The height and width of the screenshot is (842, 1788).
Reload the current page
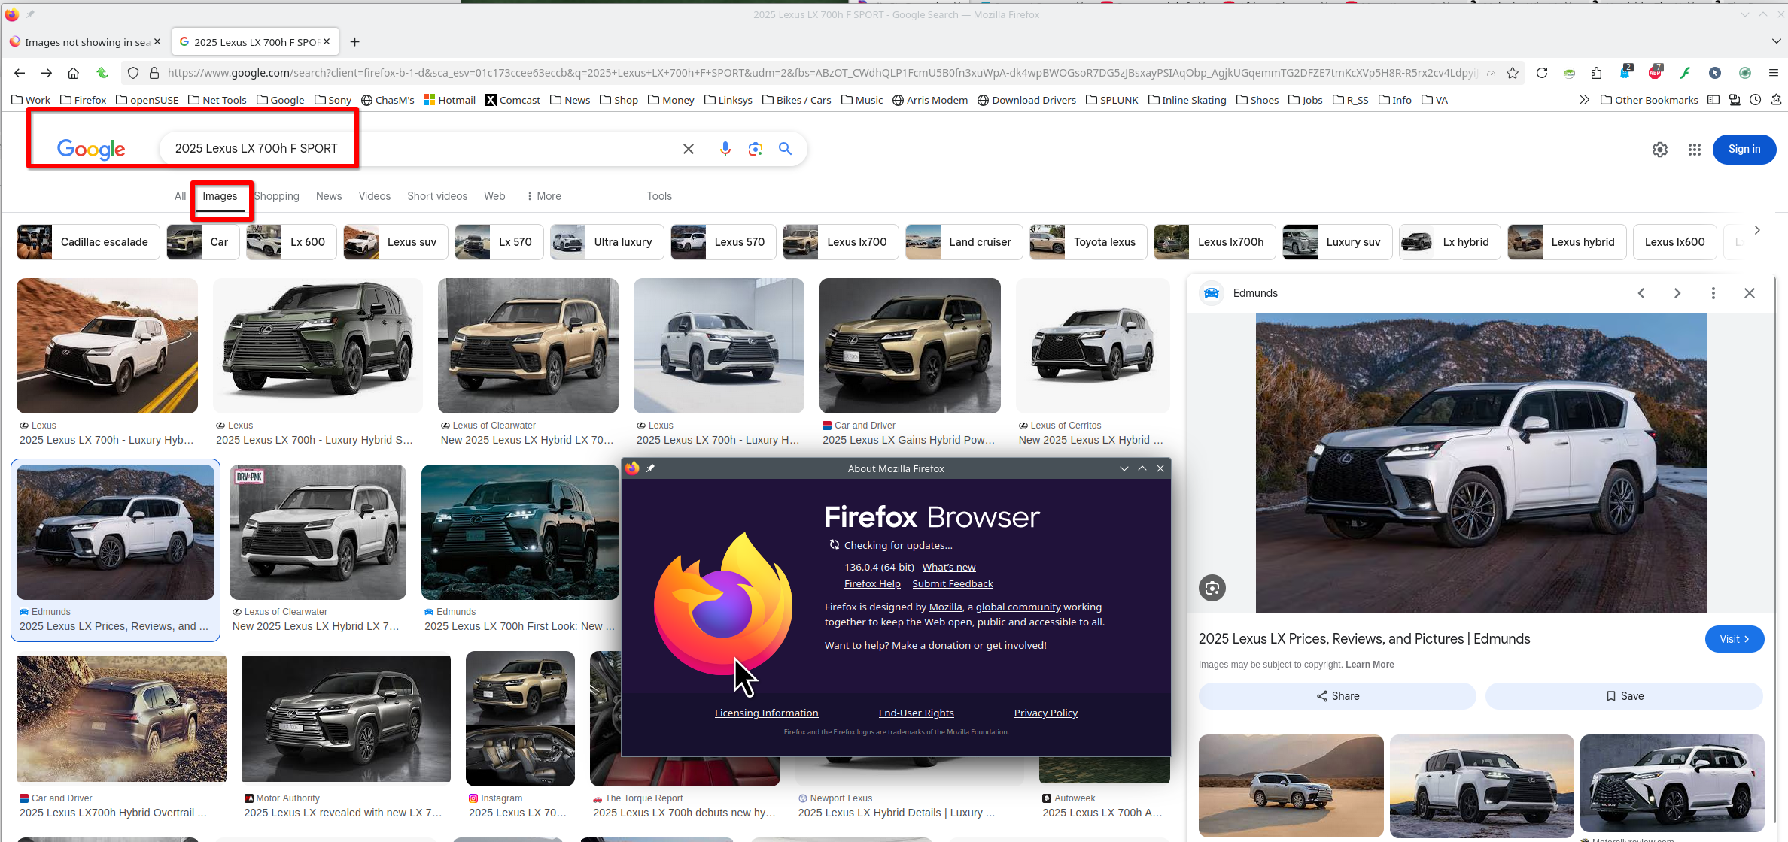click(1542, 73)
